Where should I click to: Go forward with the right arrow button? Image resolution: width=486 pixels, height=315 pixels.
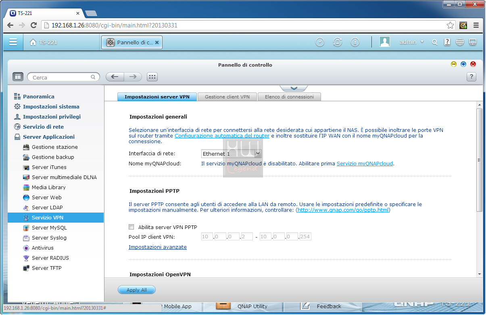(x=133, y=77)
